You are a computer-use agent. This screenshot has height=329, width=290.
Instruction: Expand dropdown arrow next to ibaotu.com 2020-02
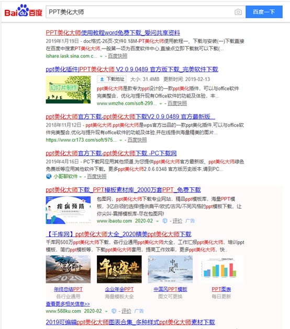tap(157, 221)
